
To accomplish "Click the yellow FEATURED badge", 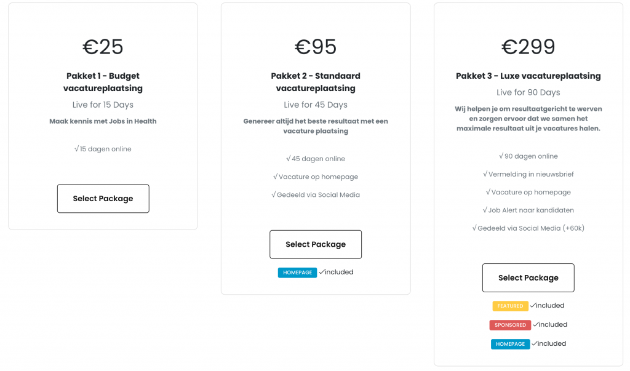I will [x=510, y=306].
